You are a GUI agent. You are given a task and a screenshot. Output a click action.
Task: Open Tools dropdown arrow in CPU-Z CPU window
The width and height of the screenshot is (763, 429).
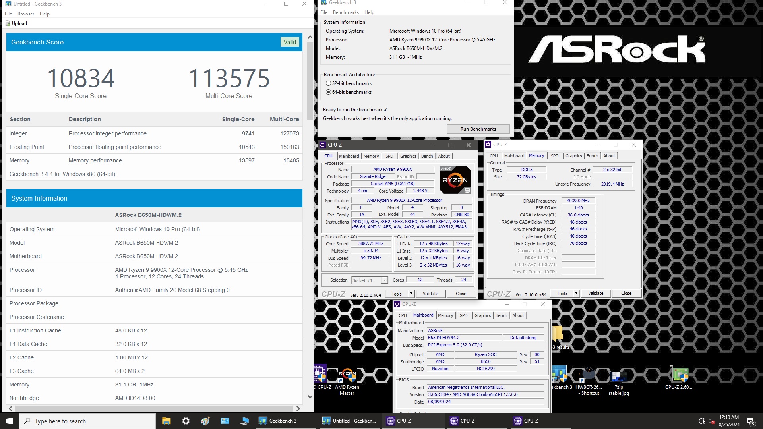click(x=411, y=294)
